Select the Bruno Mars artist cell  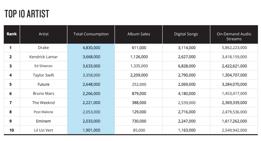pyautogui.click(x=43, y=94)
